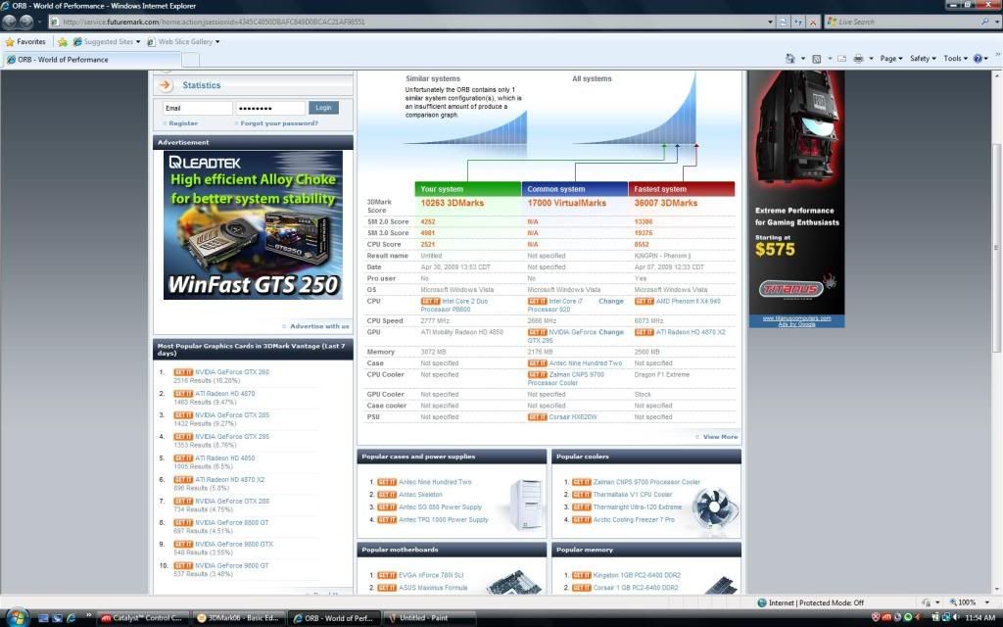Click the taskbar clock showing 11:54 AM
Image resolution: width=1003 pixels, height=627 pixels.
(979, 617)
